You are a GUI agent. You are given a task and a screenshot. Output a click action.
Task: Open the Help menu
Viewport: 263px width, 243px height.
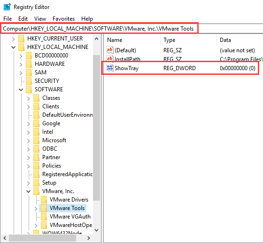click(87, 19)
